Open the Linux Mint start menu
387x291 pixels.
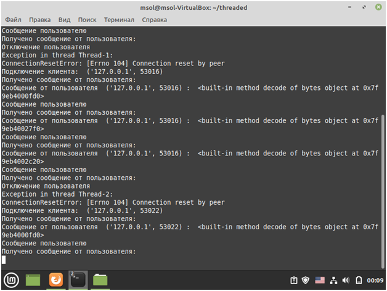click(11, 280)
